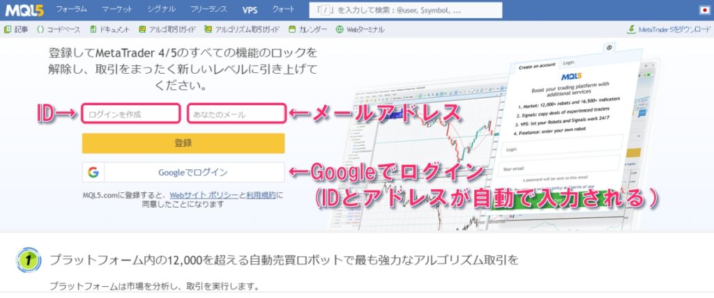
Task: Focus the ログインを作成 input field
Action: [x=131, y=114]
